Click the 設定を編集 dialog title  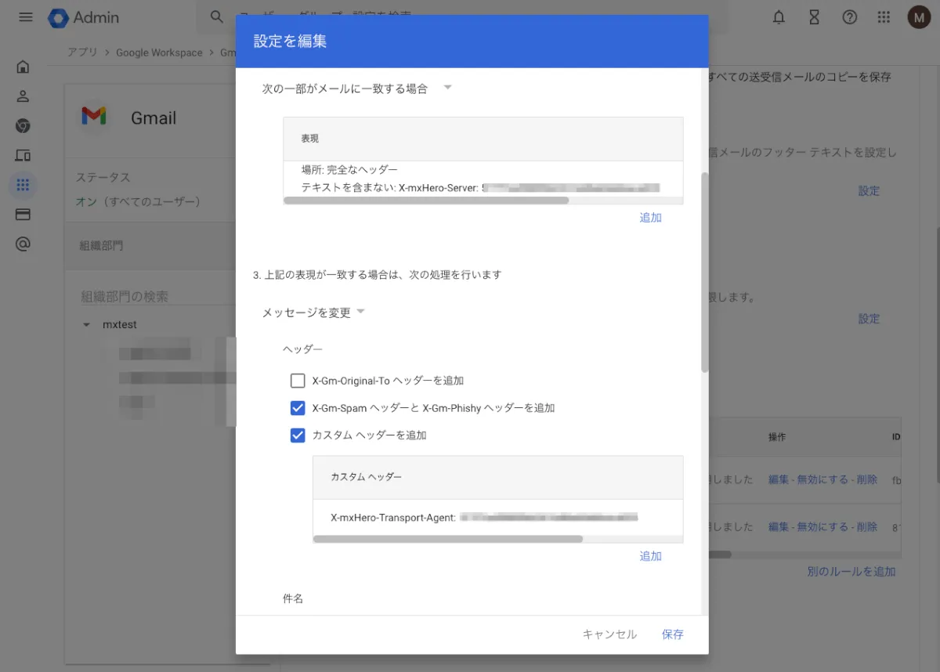(290, 42)
